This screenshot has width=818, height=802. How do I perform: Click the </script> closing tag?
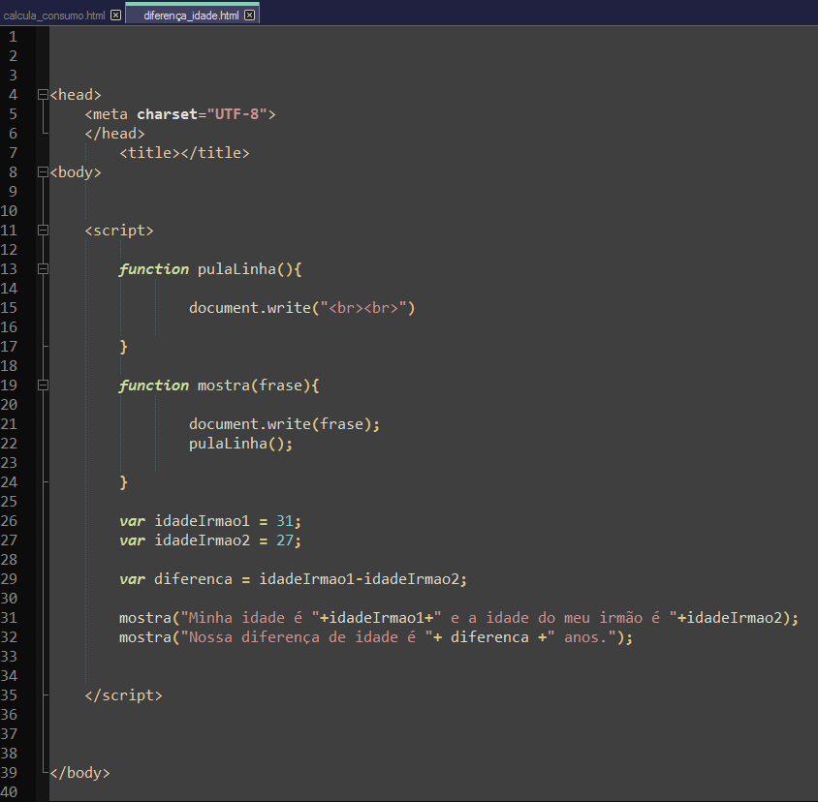(x=124, y=695)
